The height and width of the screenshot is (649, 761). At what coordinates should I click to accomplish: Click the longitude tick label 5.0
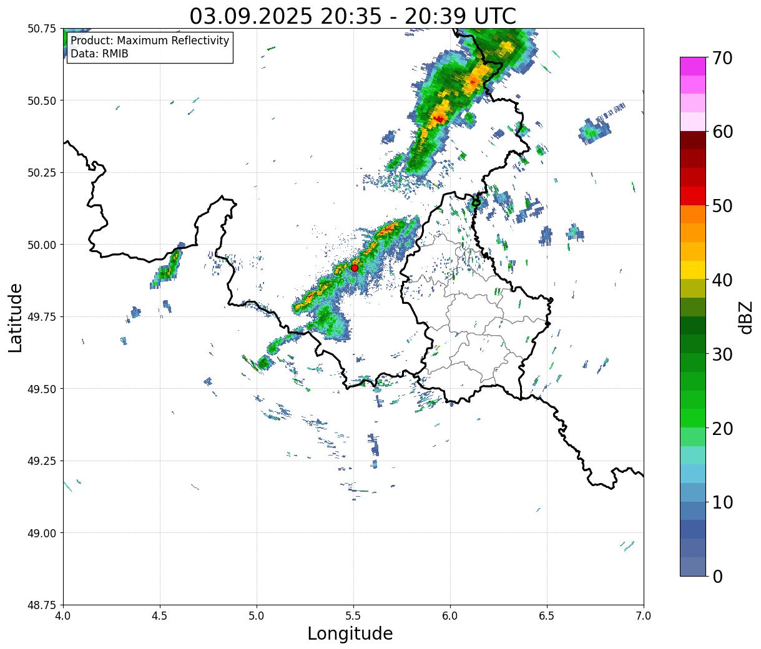[257, 616]
